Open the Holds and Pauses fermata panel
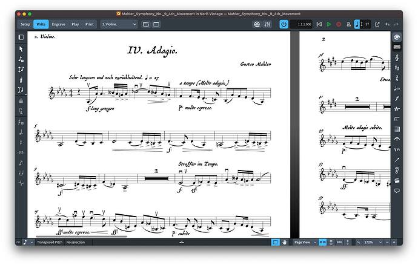Viewport: 418px width, 265px height. coord(397,139)
